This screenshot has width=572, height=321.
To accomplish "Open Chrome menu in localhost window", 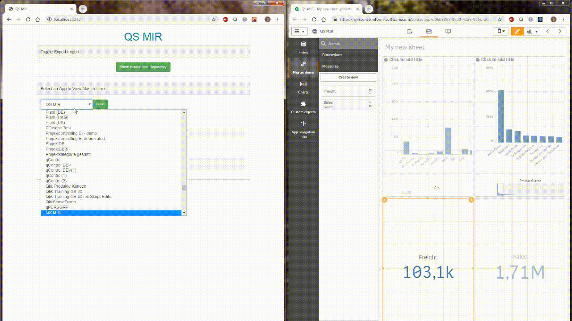I will [x=278, y=20].
